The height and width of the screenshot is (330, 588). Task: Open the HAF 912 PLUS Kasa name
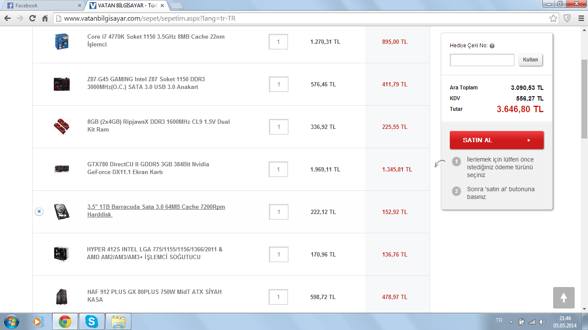155,296
